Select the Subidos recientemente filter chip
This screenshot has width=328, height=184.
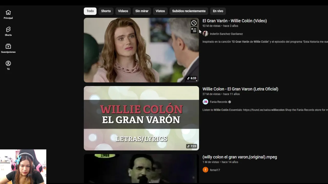coord(189,11)
